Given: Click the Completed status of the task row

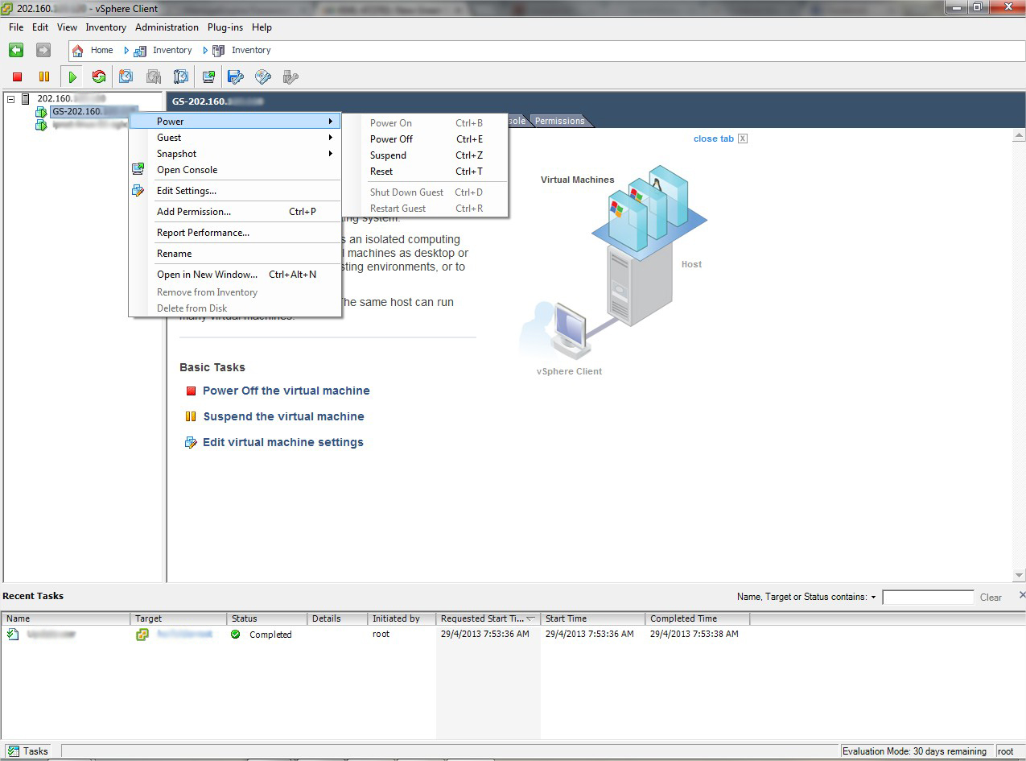Looking at the screenshot, I should (x=270, y=635).
